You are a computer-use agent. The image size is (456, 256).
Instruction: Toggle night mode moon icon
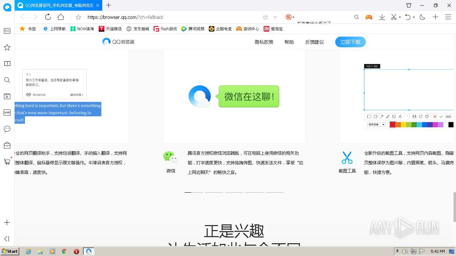click(423, 17)
